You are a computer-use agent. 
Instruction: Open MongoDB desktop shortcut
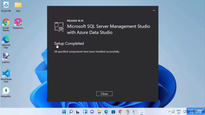tap(6, 92)
